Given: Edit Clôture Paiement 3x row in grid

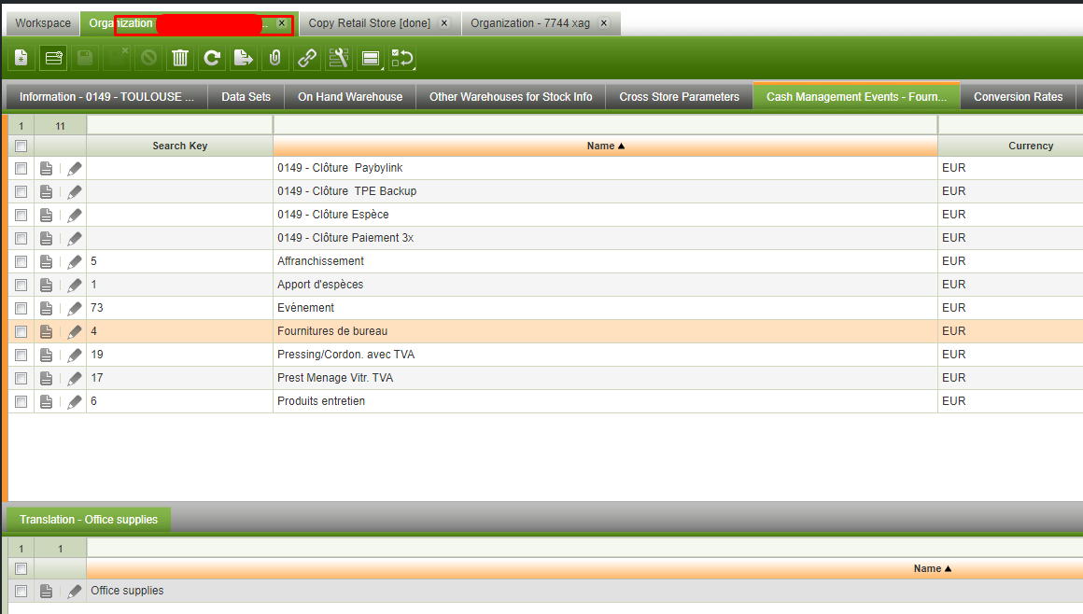Looking at the screenshot, I should pyautogui.click(x=75, y=238).
